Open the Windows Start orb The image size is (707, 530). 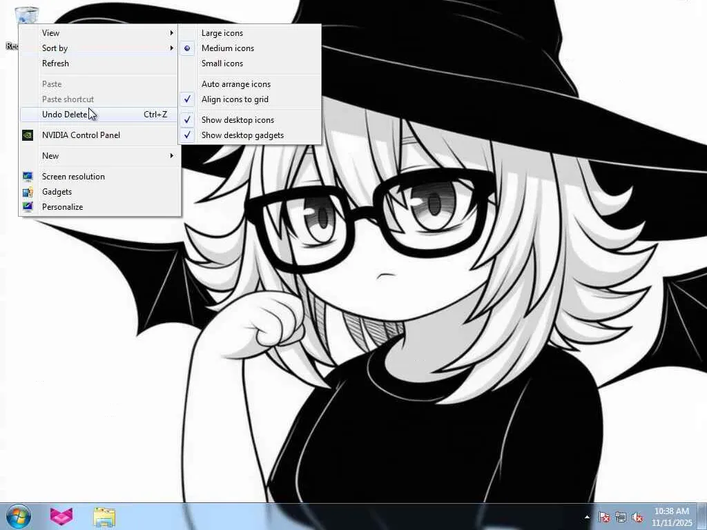coord(18,516)
